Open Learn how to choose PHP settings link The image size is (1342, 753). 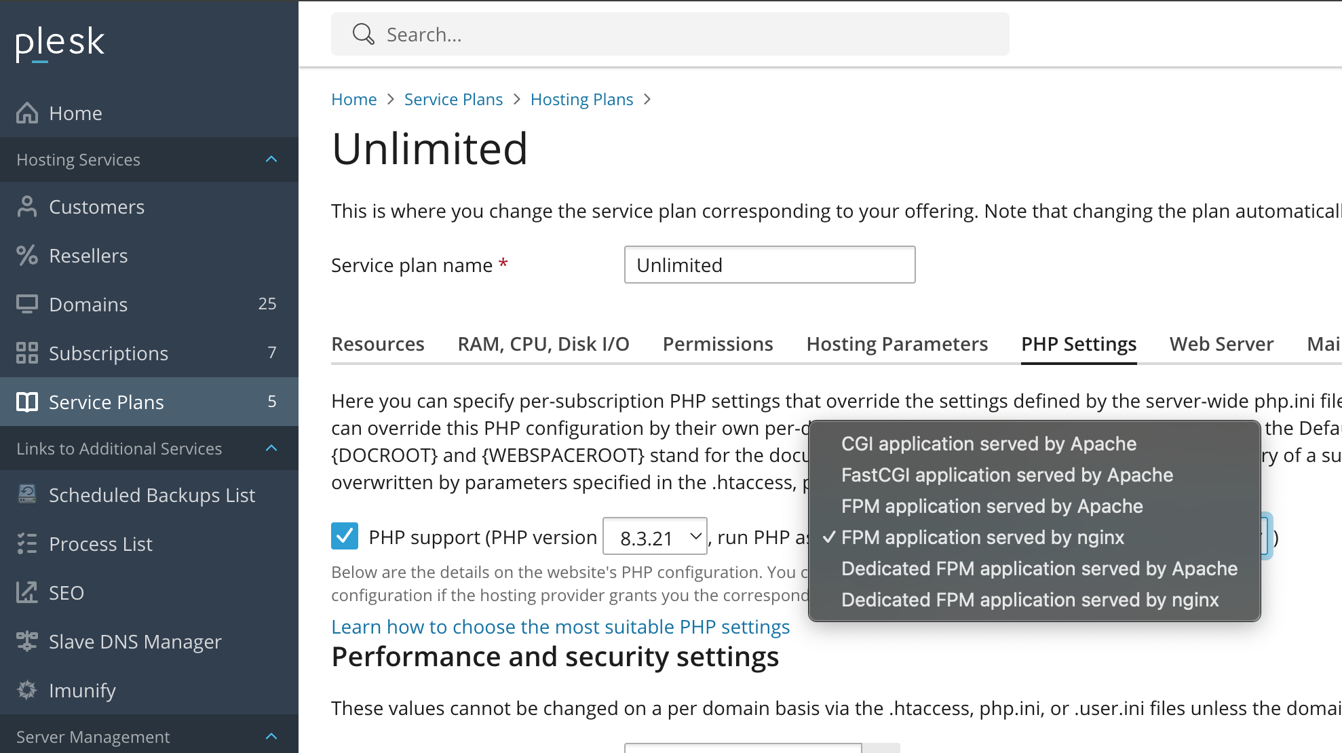click(560, 627)
